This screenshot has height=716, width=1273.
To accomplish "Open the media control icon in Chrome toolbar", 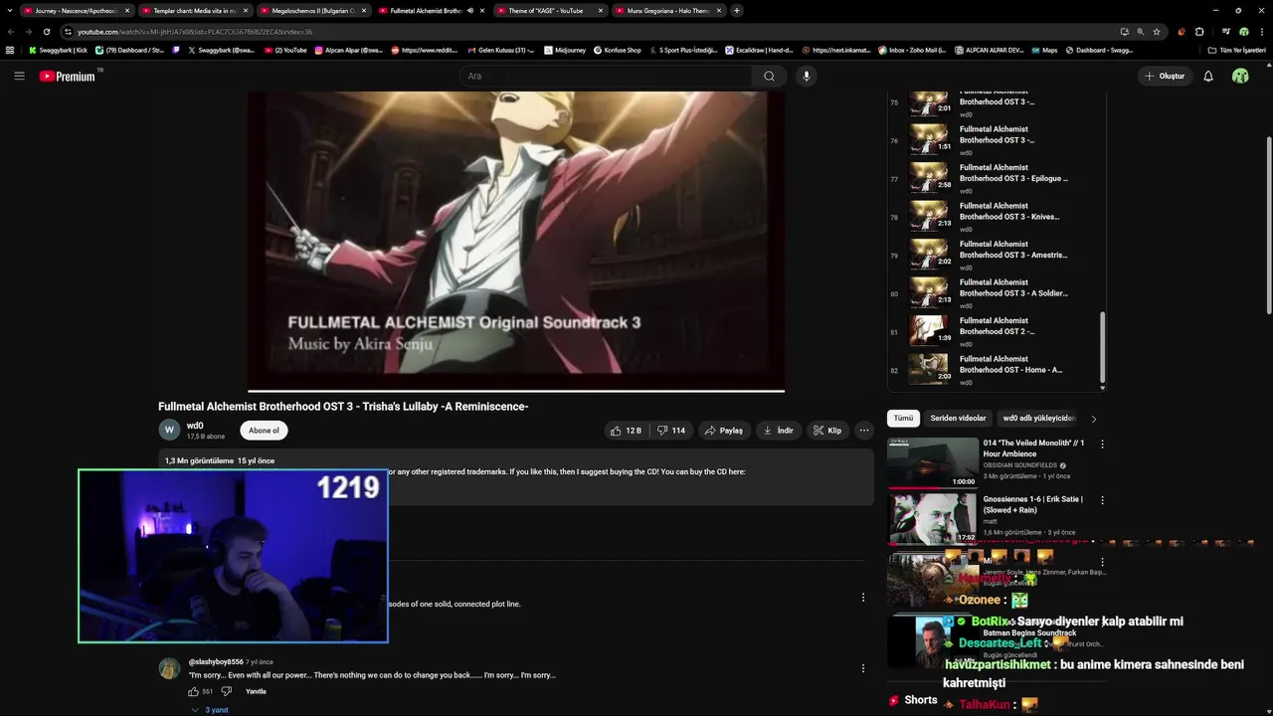I will [1226, 32].
